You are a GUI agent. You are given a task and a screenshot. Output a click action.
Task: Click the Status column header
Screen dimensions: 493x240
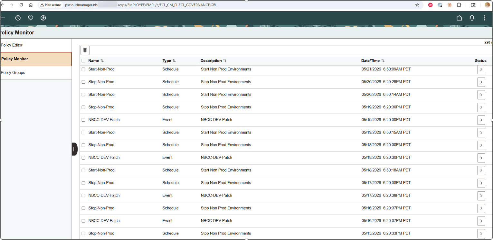click(x=480, y=61)
